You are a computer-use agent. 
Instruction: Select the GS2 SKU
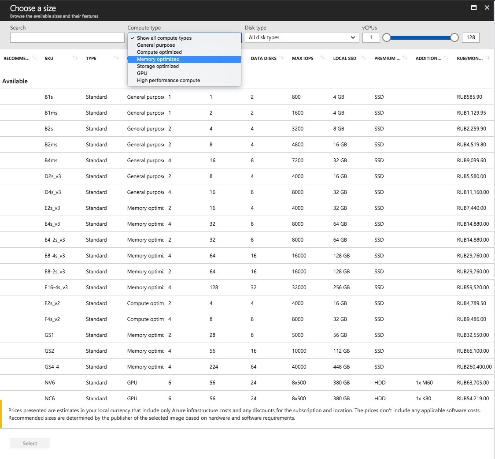(49, 351)
